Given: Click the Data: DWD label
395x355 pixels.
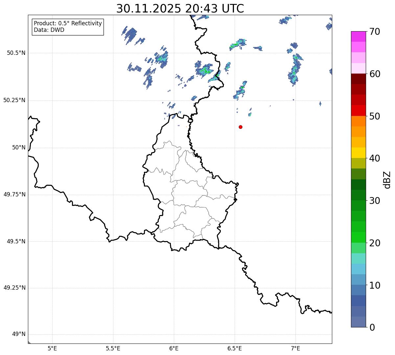Looking at the screenshot, I should [49, 30].
